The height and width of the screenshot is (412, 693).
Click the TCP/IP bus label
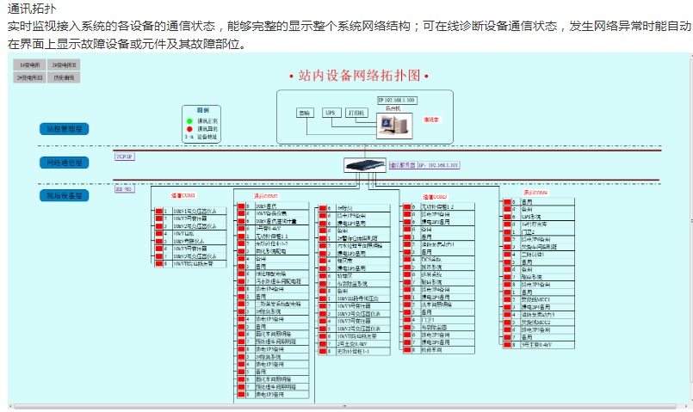click(x=124, y=157)
